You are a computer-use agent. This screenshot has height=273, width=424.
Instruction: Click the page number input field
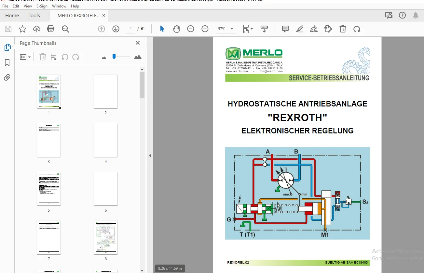tap(131, 29)
